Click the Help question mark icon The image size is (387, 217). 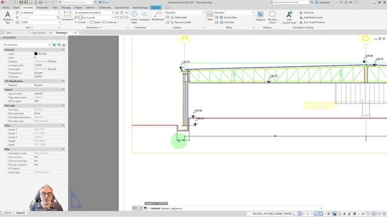pos(356,2)
